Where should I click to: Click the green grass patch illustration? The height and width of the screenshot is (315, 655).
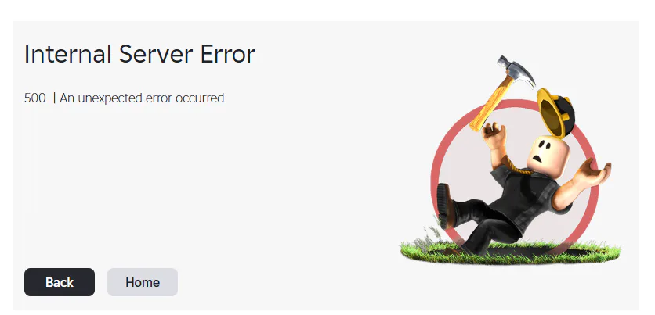point(511,252)
